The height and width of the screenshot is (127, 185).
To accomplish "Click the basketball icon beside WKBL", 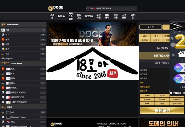I will (3, 88).
